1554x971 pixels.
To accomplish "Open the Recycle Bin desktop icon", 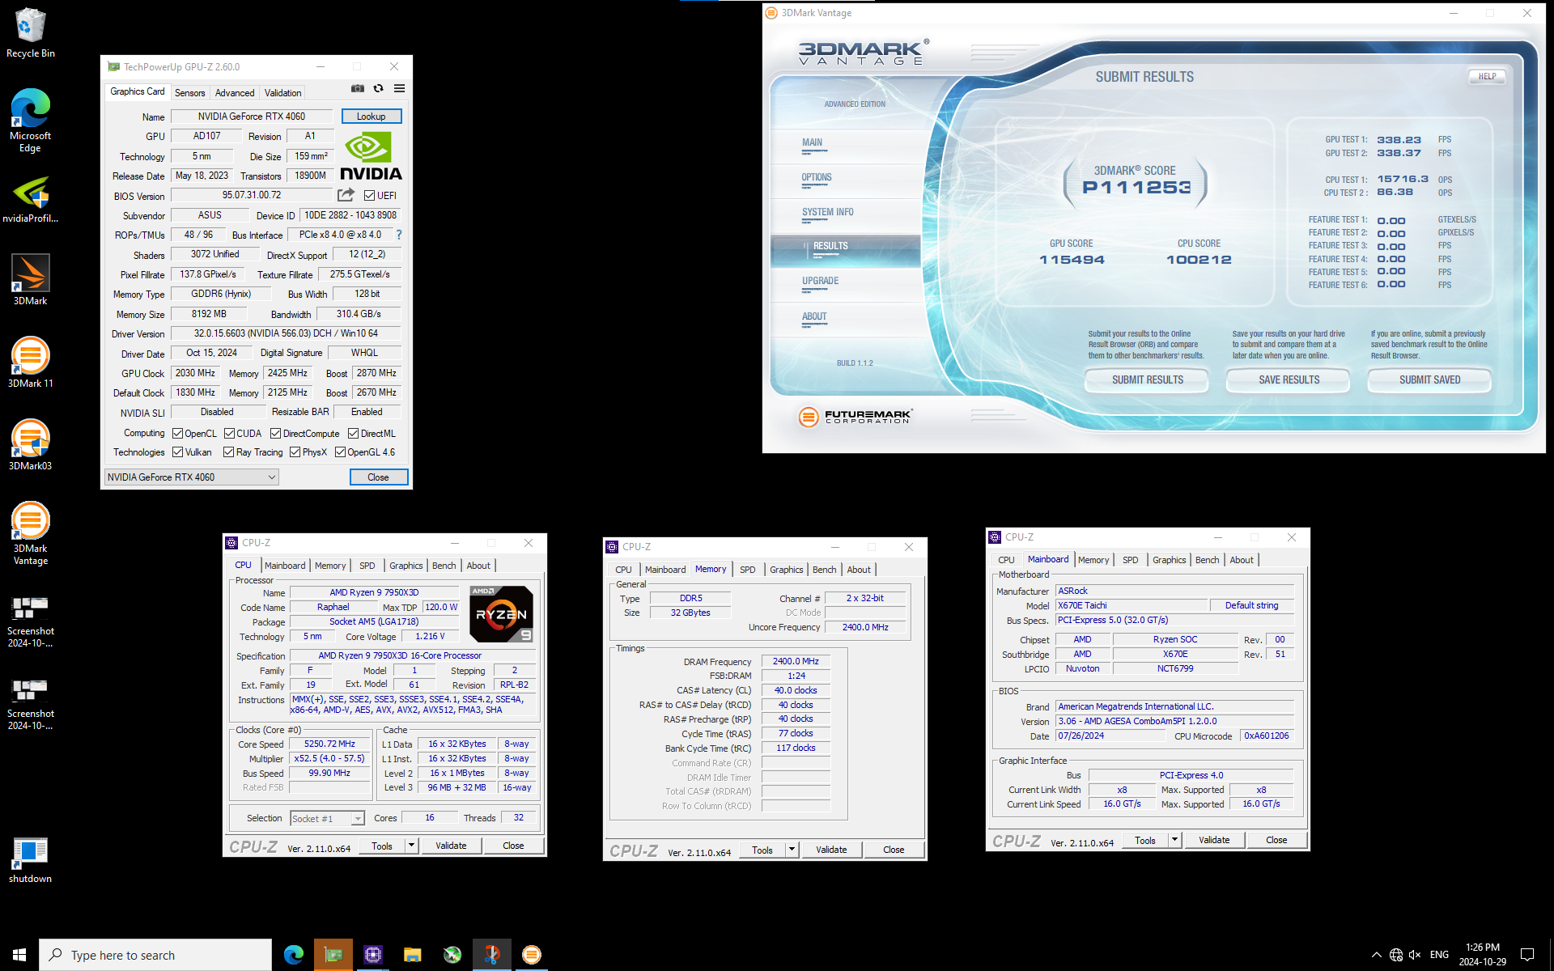I will (31, 33).
